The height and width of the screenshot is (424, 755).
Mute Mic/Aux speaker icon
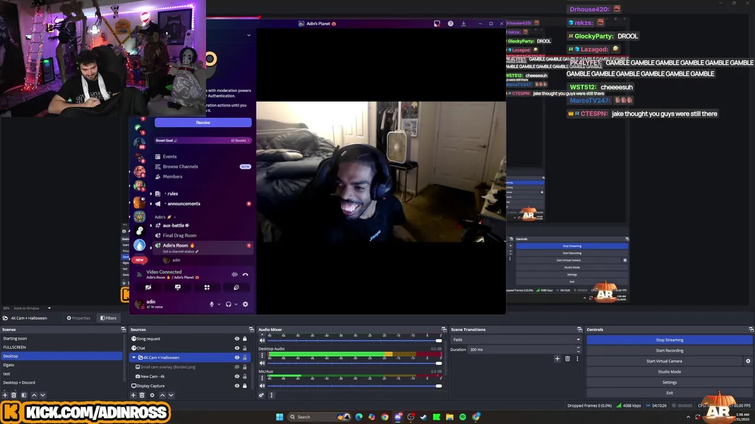tap(262, 386)
